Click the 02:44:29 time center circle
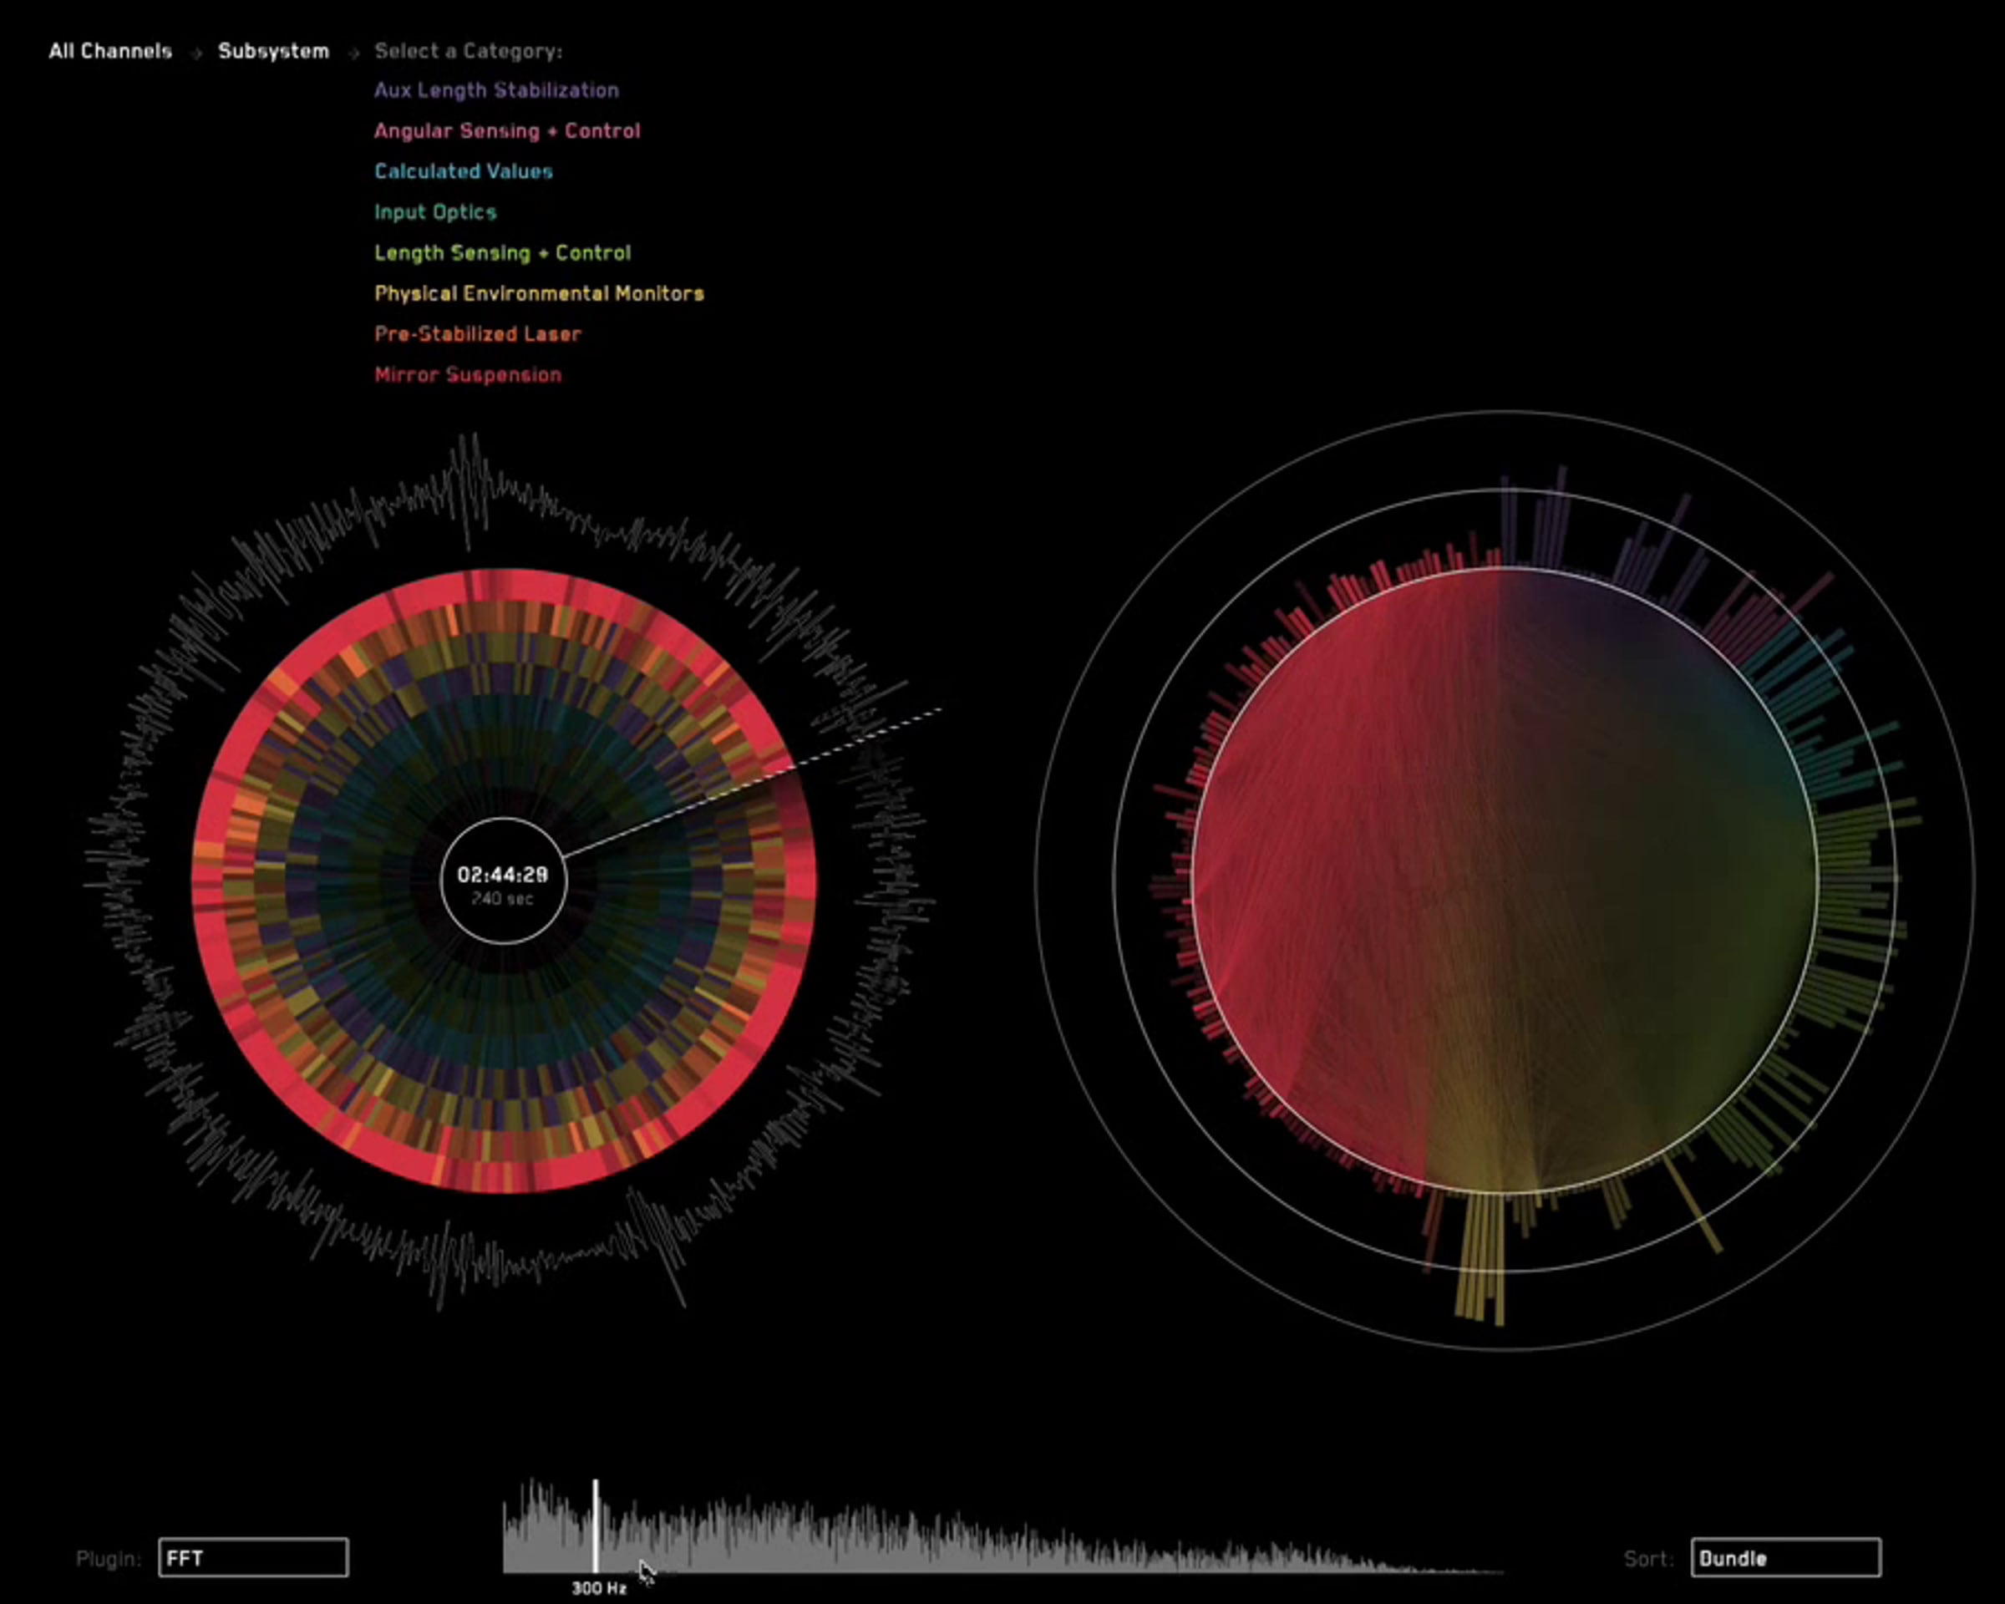This screenshot has width=2005, height=1604. coord(503,881)
